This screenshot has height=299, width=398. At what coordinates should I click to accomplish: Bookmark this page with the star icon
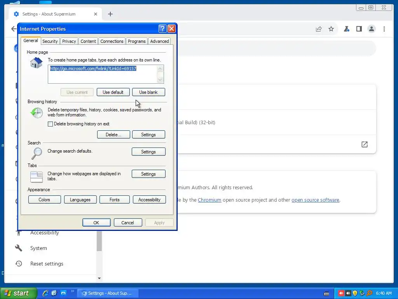tap(331, 29)
